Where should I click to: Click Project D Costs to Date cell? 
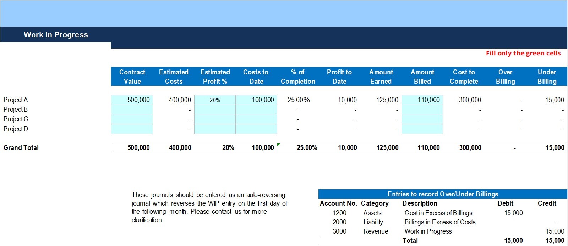click(x=257, y=129)
